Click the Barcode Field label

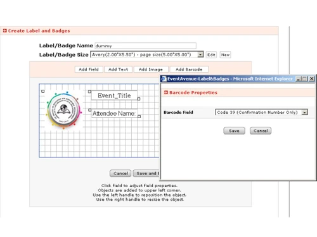(178, 112)
